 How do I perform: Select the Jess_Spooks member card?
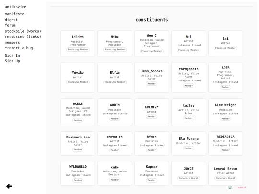[x=152, y=78]
